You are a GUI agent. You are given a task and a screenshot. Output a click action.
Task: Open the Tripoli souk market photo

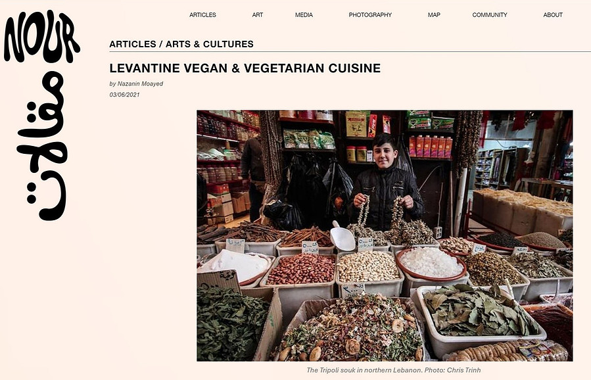coord(385,235)
